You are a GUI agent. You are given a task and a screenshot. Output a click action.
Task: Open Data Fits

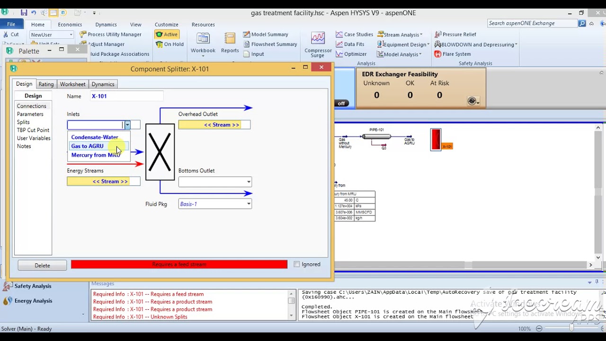point(350,44)
